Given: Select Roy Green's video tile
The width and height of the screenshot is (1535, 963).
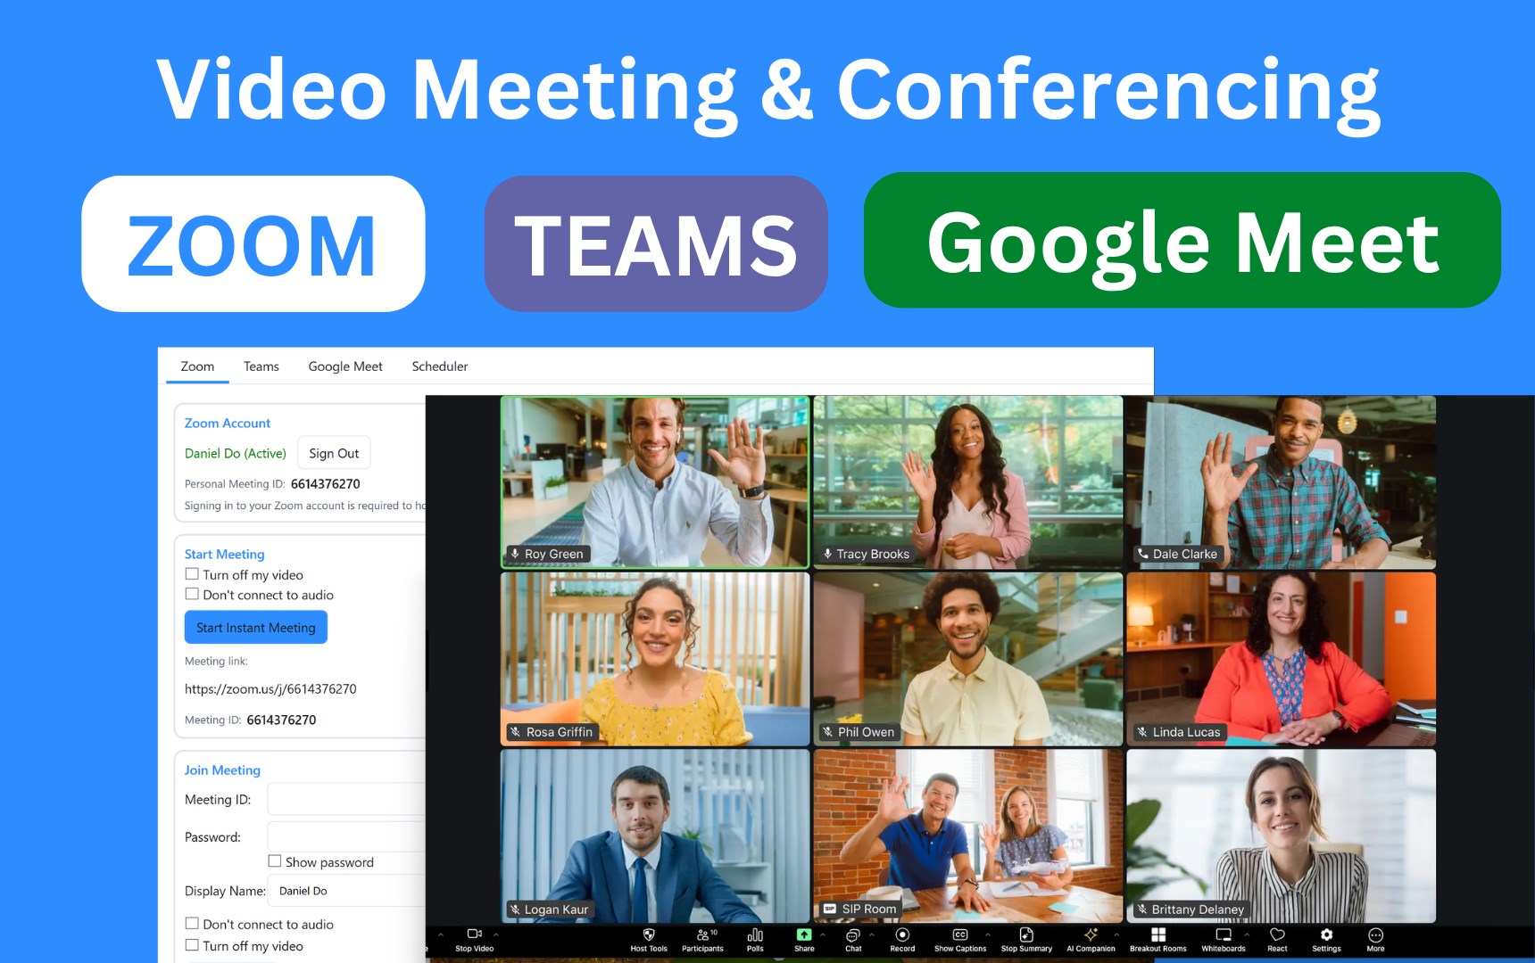Looking at the screenshot, I should (x=655, y=481).
